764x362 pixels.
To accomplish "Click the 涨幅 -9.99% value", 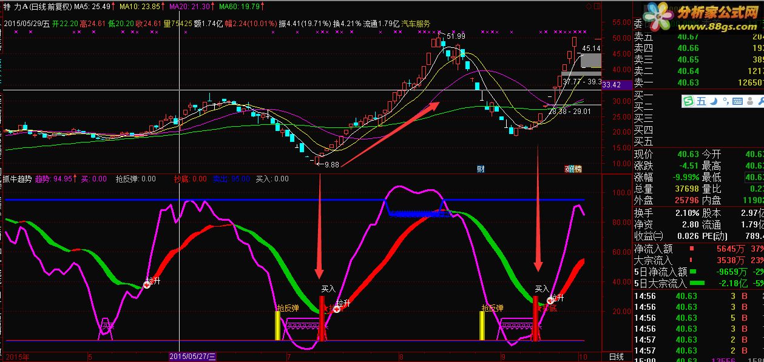I will click(x=685, y=177).
